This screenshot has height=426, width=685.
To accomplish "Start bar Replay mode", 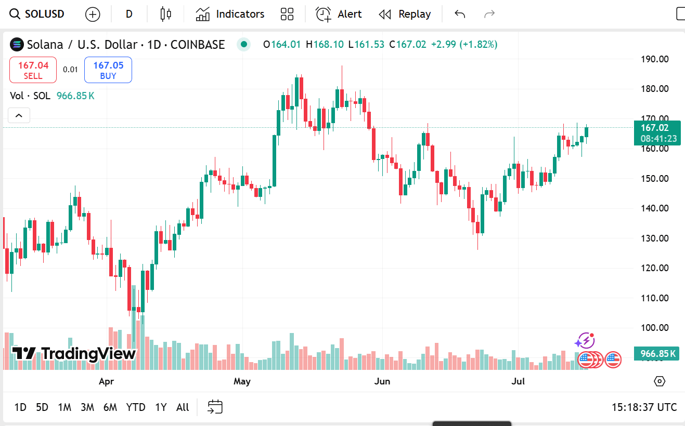I will [405, 14].
